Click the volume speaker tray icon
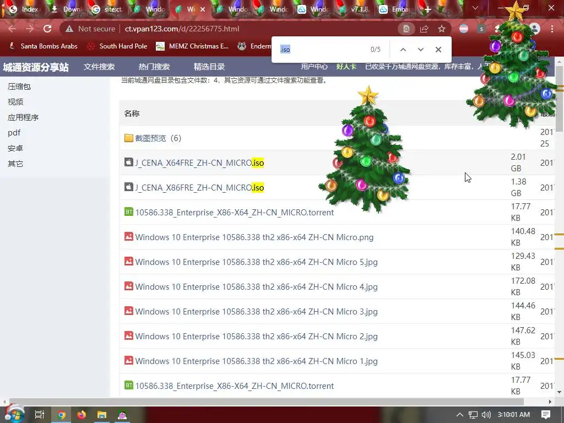The width and height of the screenshot is (564, 423). tap(486, 415)
